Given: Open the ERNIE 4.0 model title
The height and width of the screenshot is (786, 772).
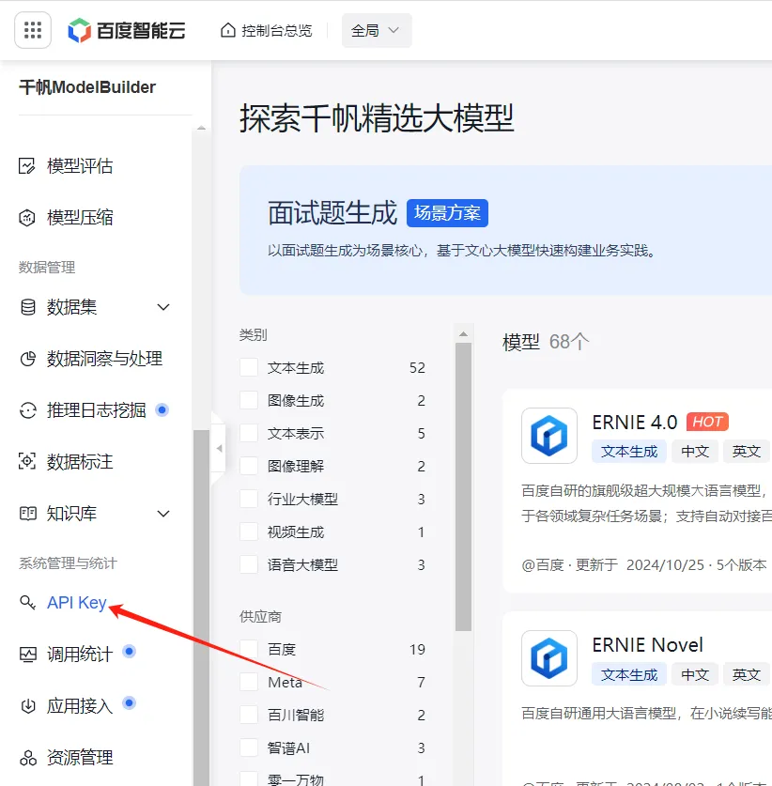Looking at the screenshot, I should (x=635, y=422).
